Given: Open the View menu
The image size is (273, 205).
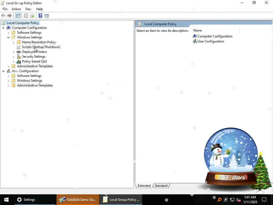Looking at the screenshot, I should point(28,9).
